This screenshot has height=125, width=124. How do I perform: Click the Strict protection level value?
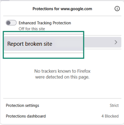(x=114, y=105)
